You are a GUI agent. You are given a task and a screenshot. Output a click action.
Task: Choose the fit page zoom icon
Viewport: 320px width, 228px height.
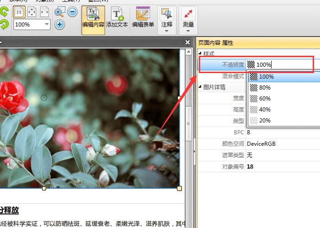tap(32, 12)
